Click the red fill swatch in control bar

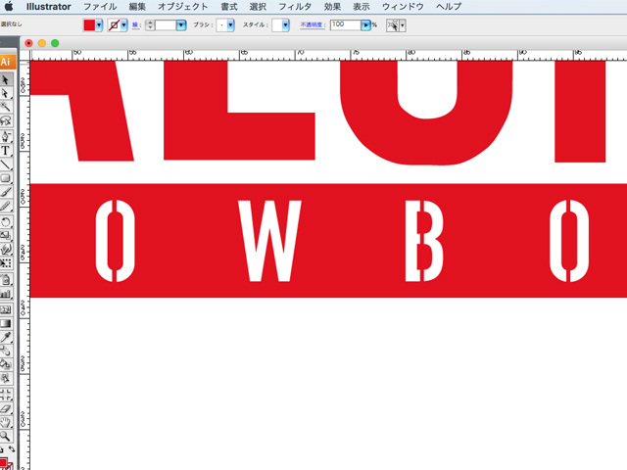(89, 24)
